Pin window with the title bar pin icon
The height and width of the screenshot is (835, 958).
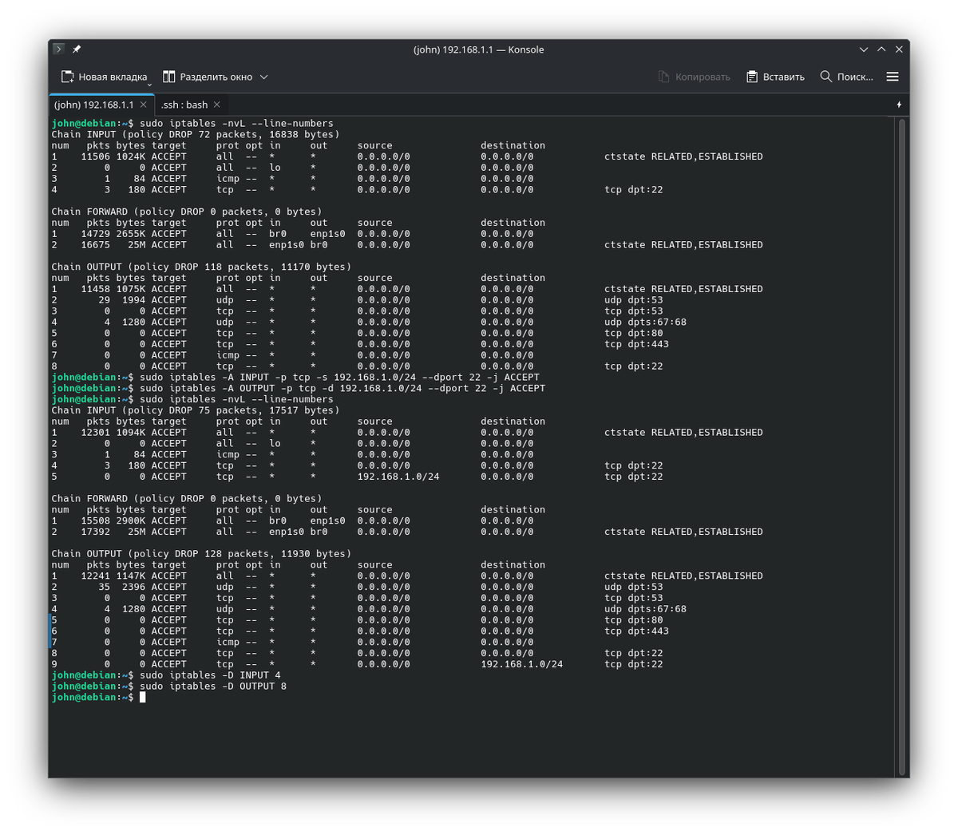click(x=77, y=49)
